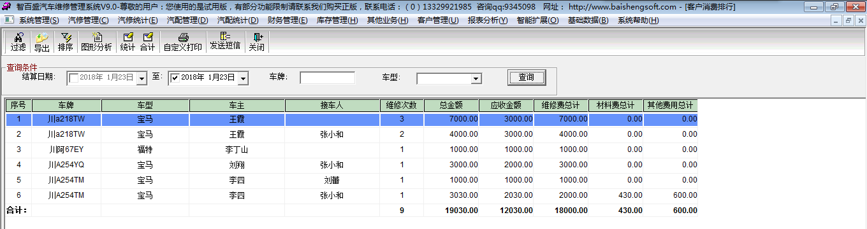Open the start date calendar dropdown
This screenshot has height=229, width=867.
point(142,78)
